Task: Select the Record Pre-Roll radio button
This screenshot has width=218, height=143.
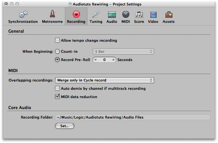Action: (57, 59)
